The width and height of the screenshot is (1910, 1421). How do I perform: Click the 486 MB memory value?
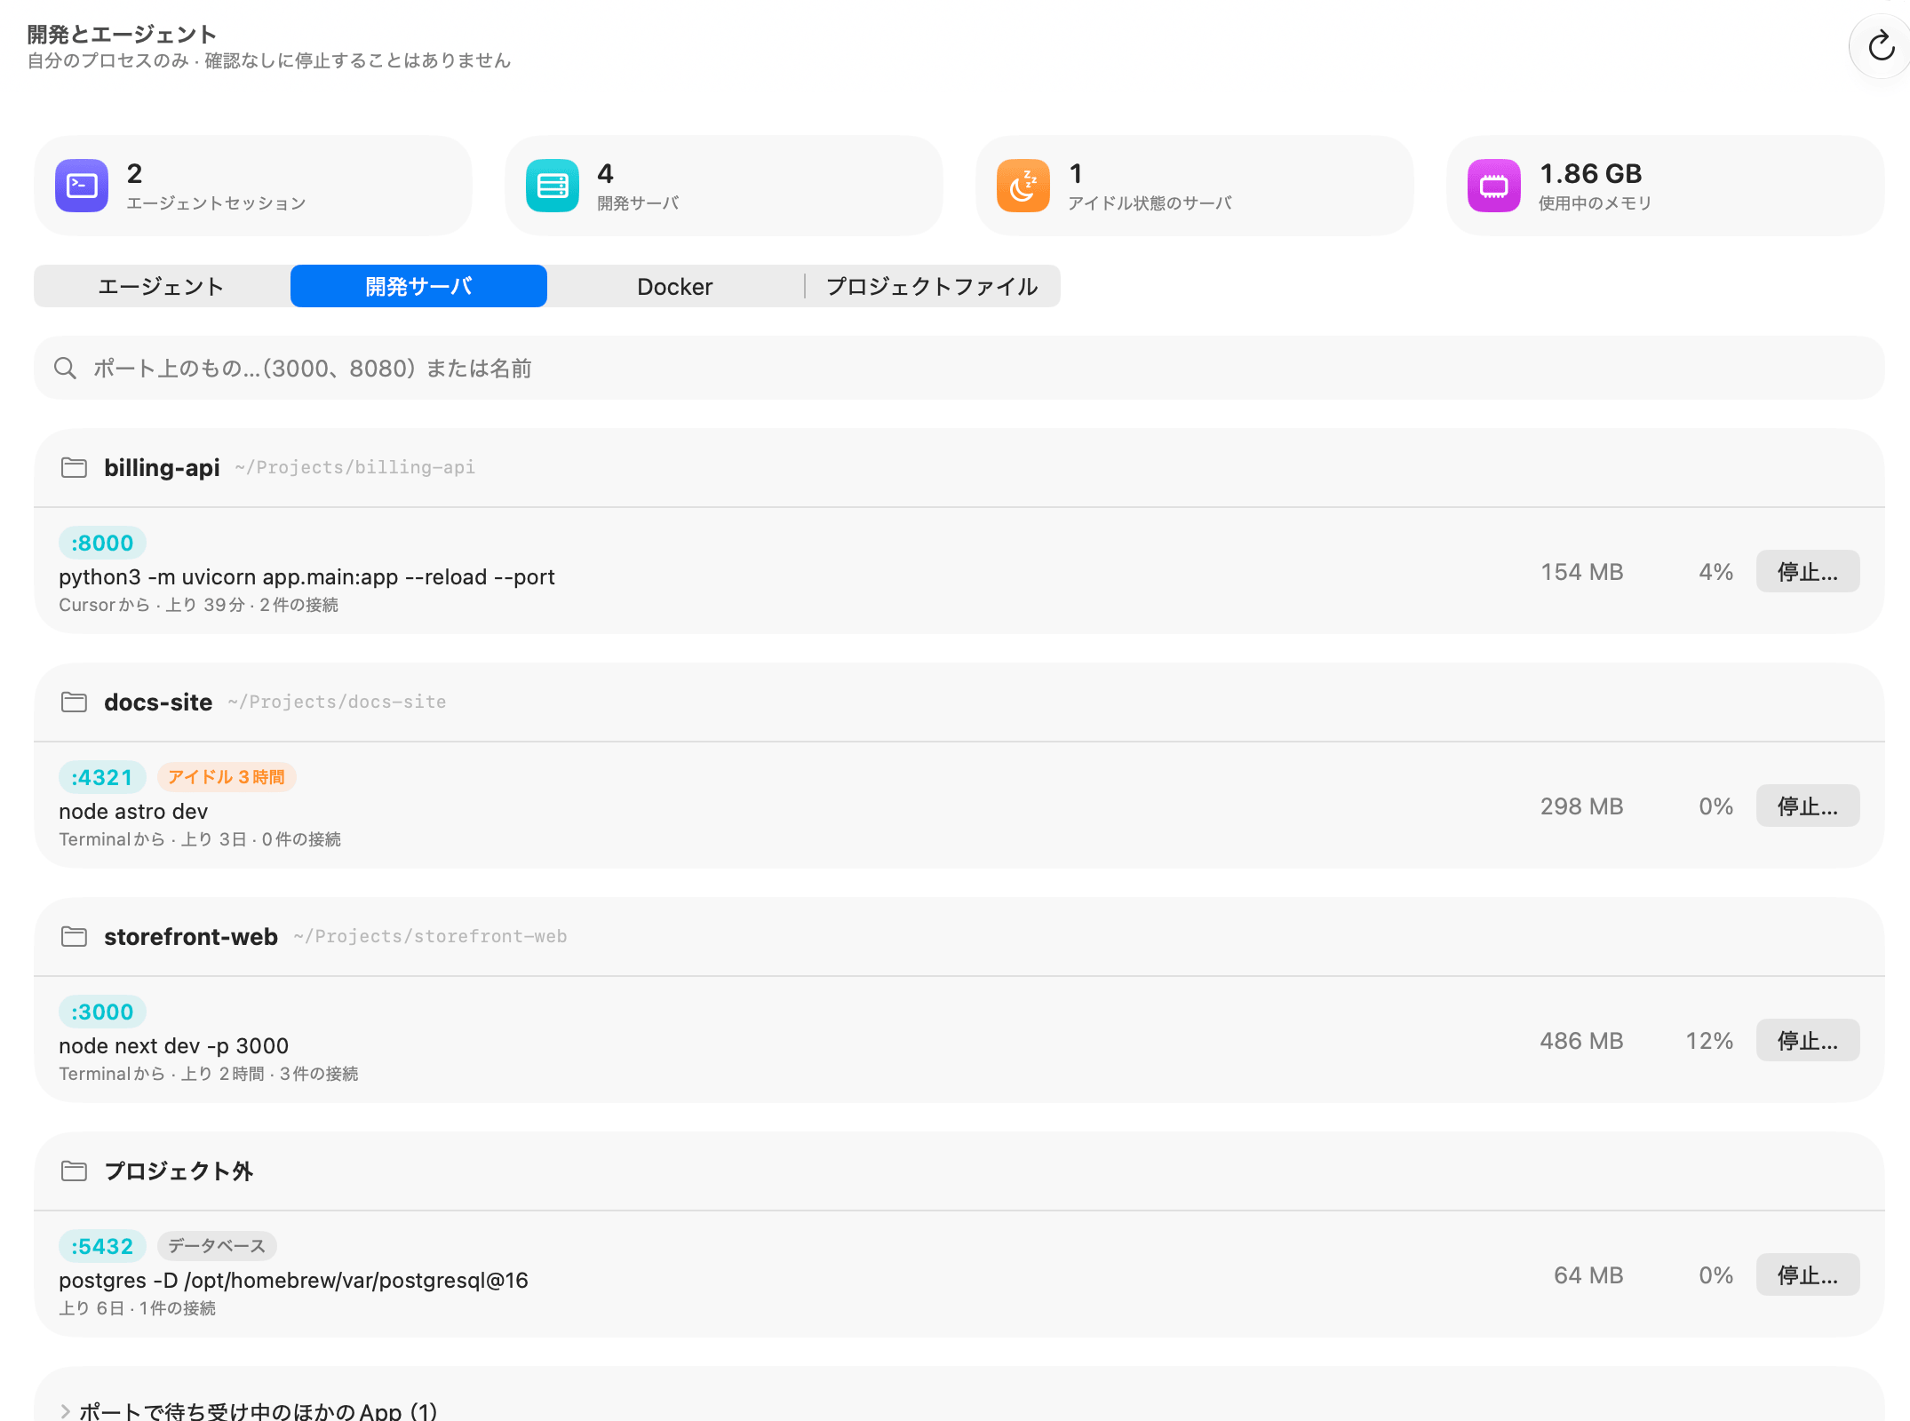coord(1581,1040)
